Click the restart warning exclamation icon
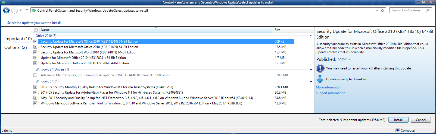The image size is (436, 134). (x=320, y=68)
